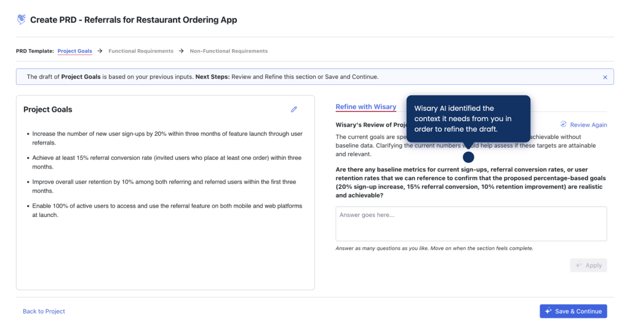
Task: Click the Wisary logo icon beside the title
Action: tap(22, 19)
